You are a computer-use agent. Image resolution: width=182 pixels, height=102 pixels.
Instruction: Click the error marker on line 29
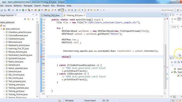(x=41, y=57)
